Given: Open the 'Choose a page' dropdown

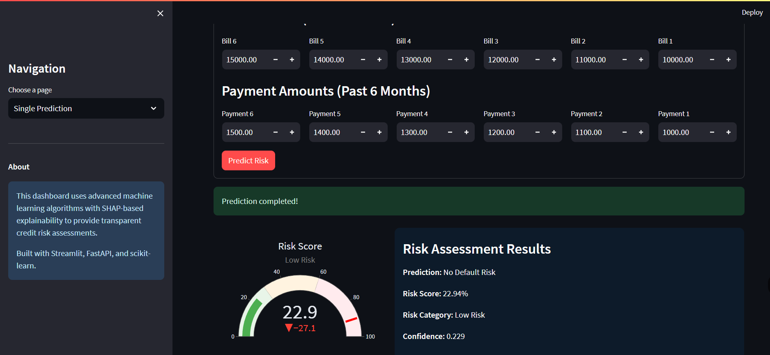Looking at the screenshot, I should click(86, 108).
